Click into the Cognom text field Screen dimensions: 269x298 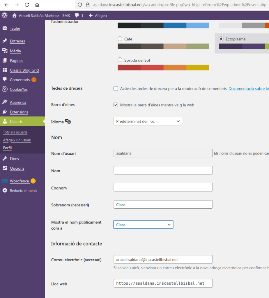(x=163, y=187)
